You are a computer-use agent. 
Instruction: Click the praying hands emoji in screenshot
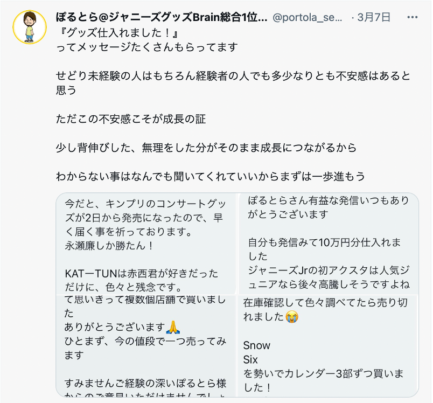click(172, 326)
